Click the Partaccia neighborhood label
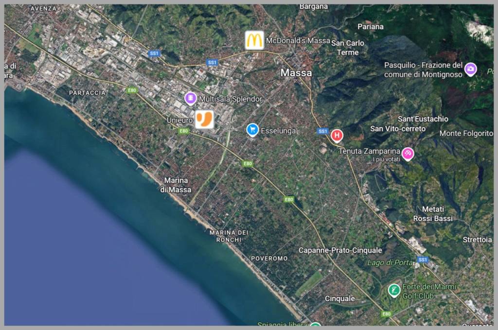 pos(87,92)
